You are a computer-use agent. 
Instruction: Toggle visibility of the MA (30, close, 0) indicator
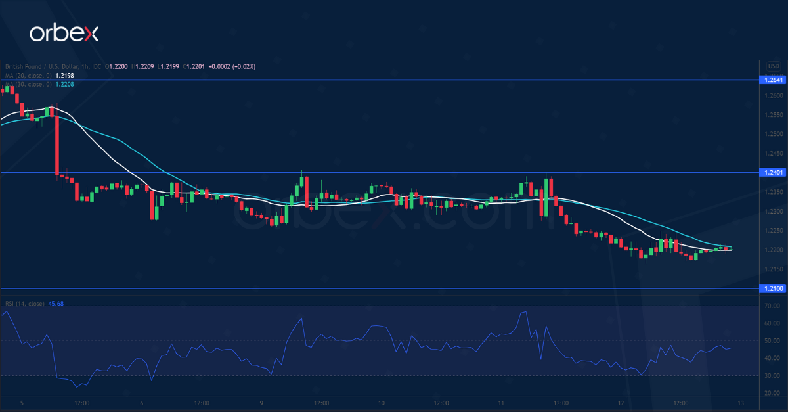[x=30, y=84]
